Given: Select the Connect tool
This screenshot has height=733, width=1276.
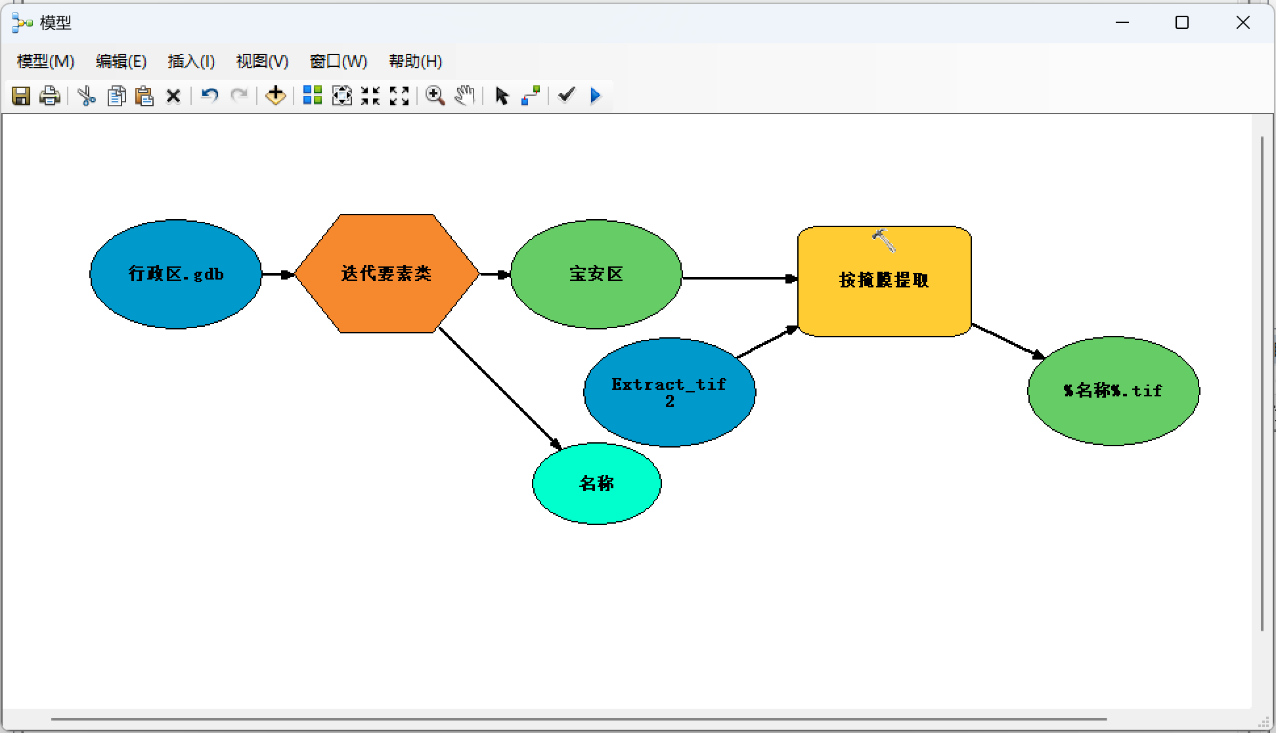Looking at the screenshot, I should 531,96.
